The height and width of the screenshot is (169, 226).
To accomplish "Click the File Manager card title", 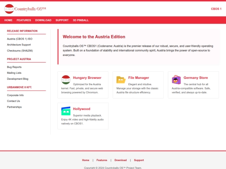I will pos(139,78).
